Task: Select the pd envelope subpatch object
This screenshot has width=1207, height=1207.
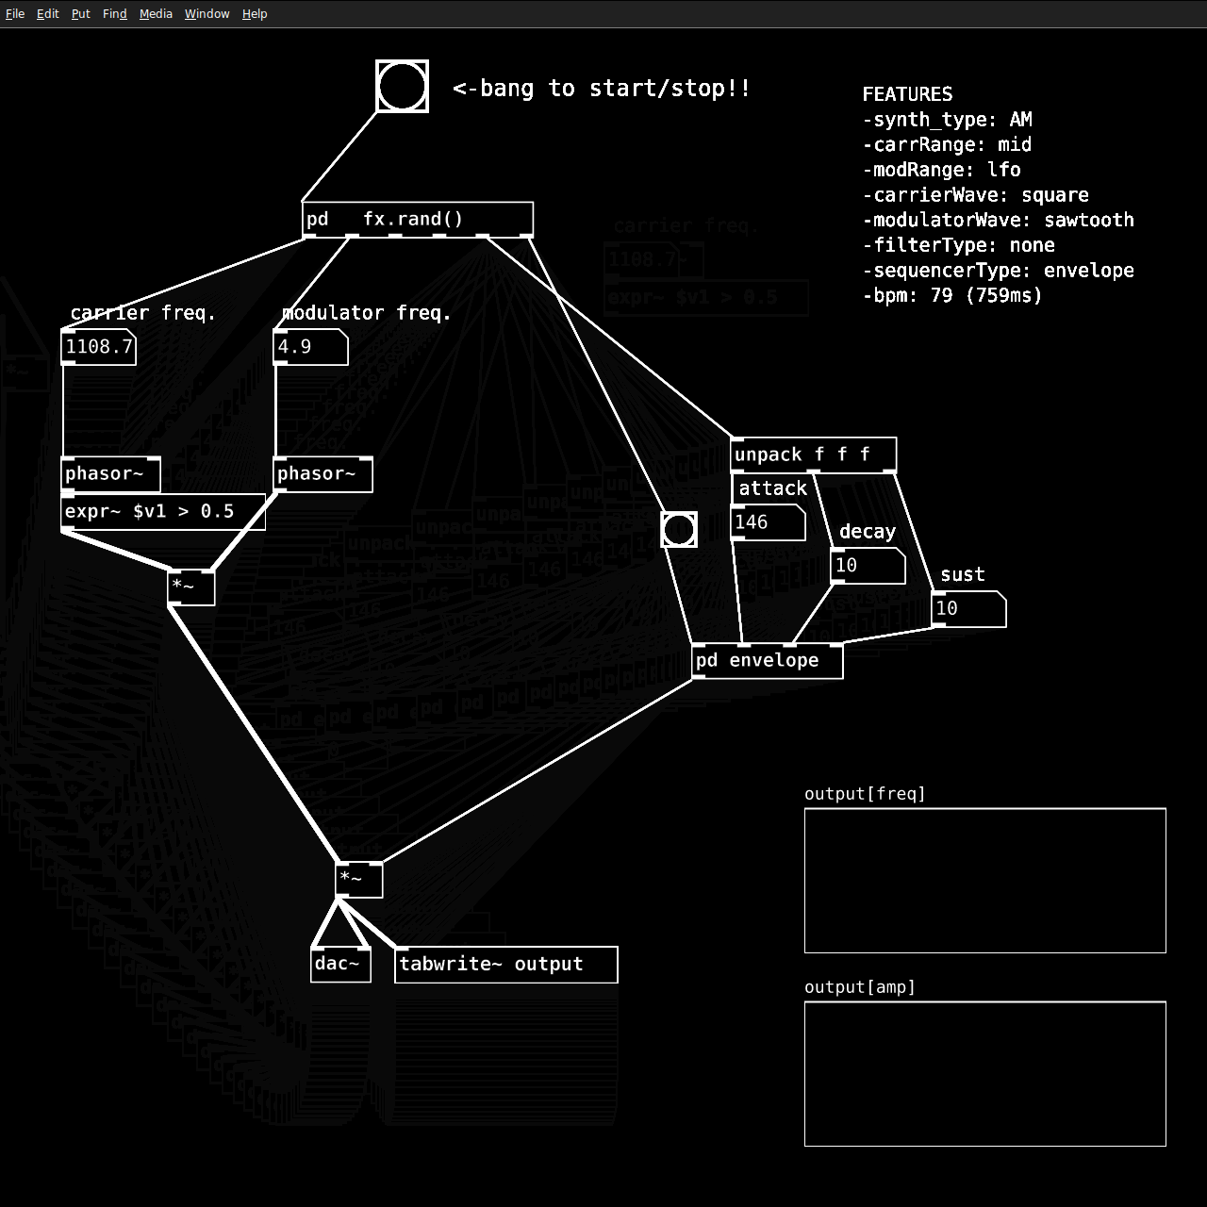Action: 768,661
